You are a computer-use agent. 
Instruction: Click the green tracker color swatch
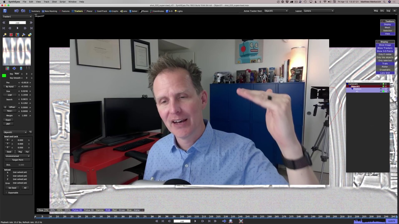tap(4, 76)
